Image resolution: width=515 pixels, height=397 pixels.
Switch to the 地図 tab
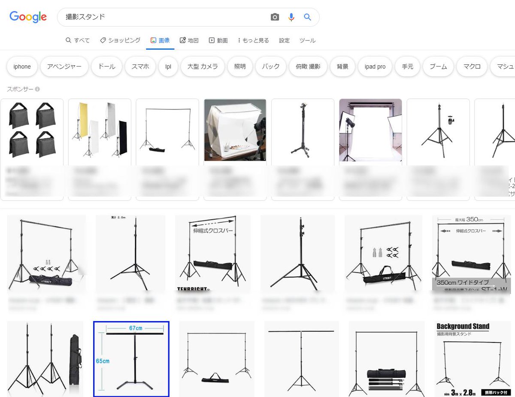(189, 40)
